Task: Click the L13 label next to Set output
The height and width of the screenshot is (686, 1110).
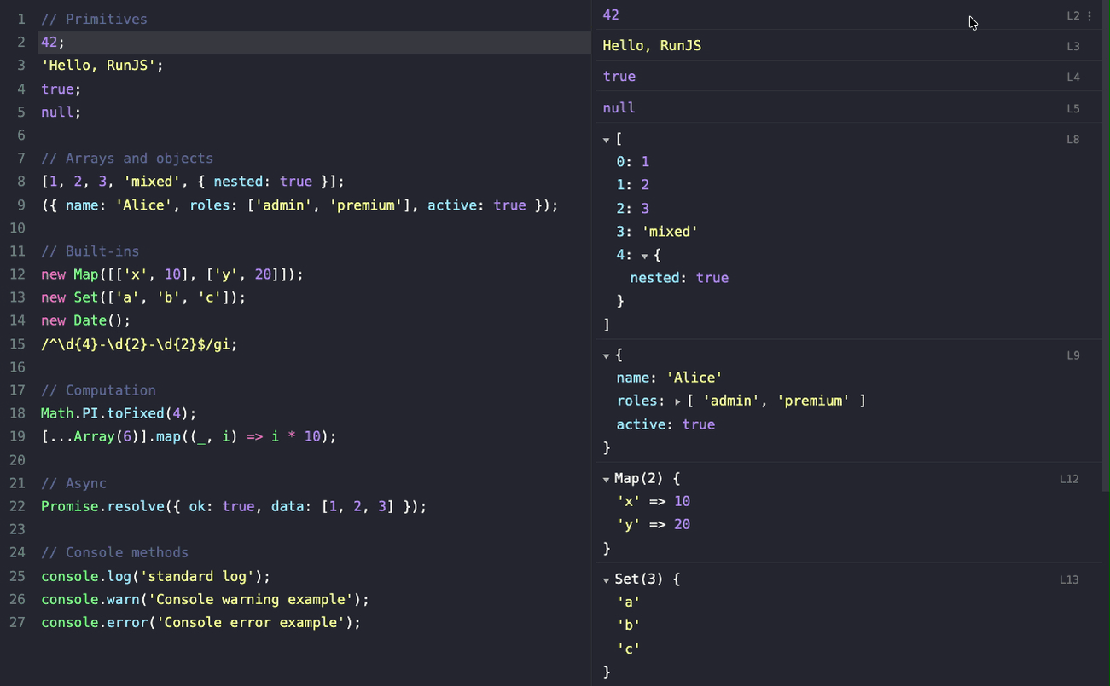Action: 1069,580
